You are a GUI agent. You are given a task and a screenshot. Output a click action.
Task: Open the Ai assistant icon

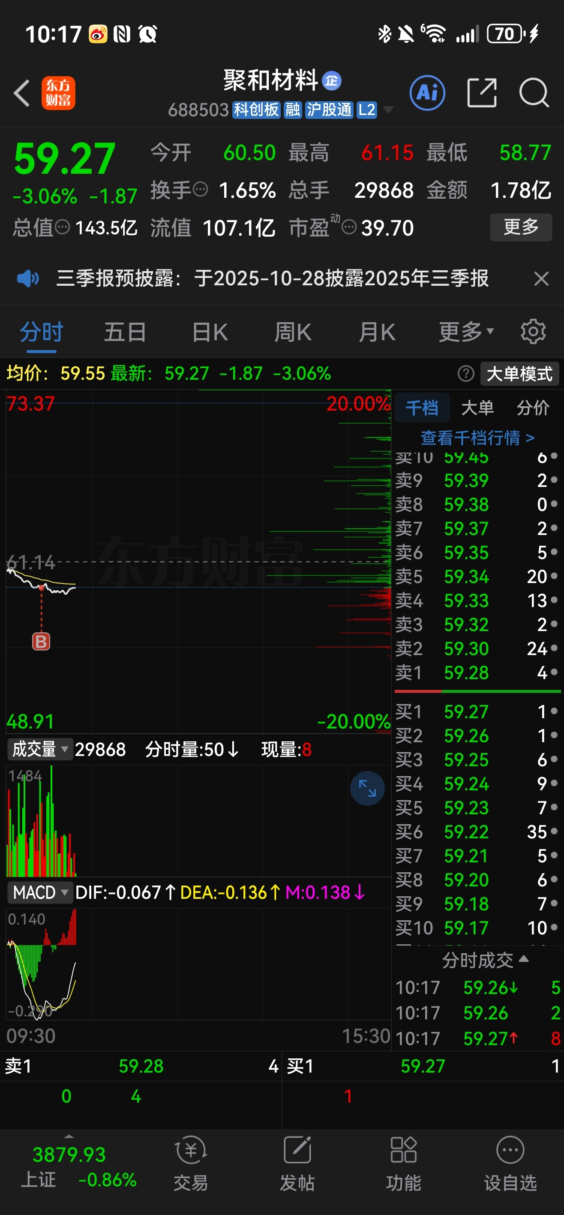(427, 92)
